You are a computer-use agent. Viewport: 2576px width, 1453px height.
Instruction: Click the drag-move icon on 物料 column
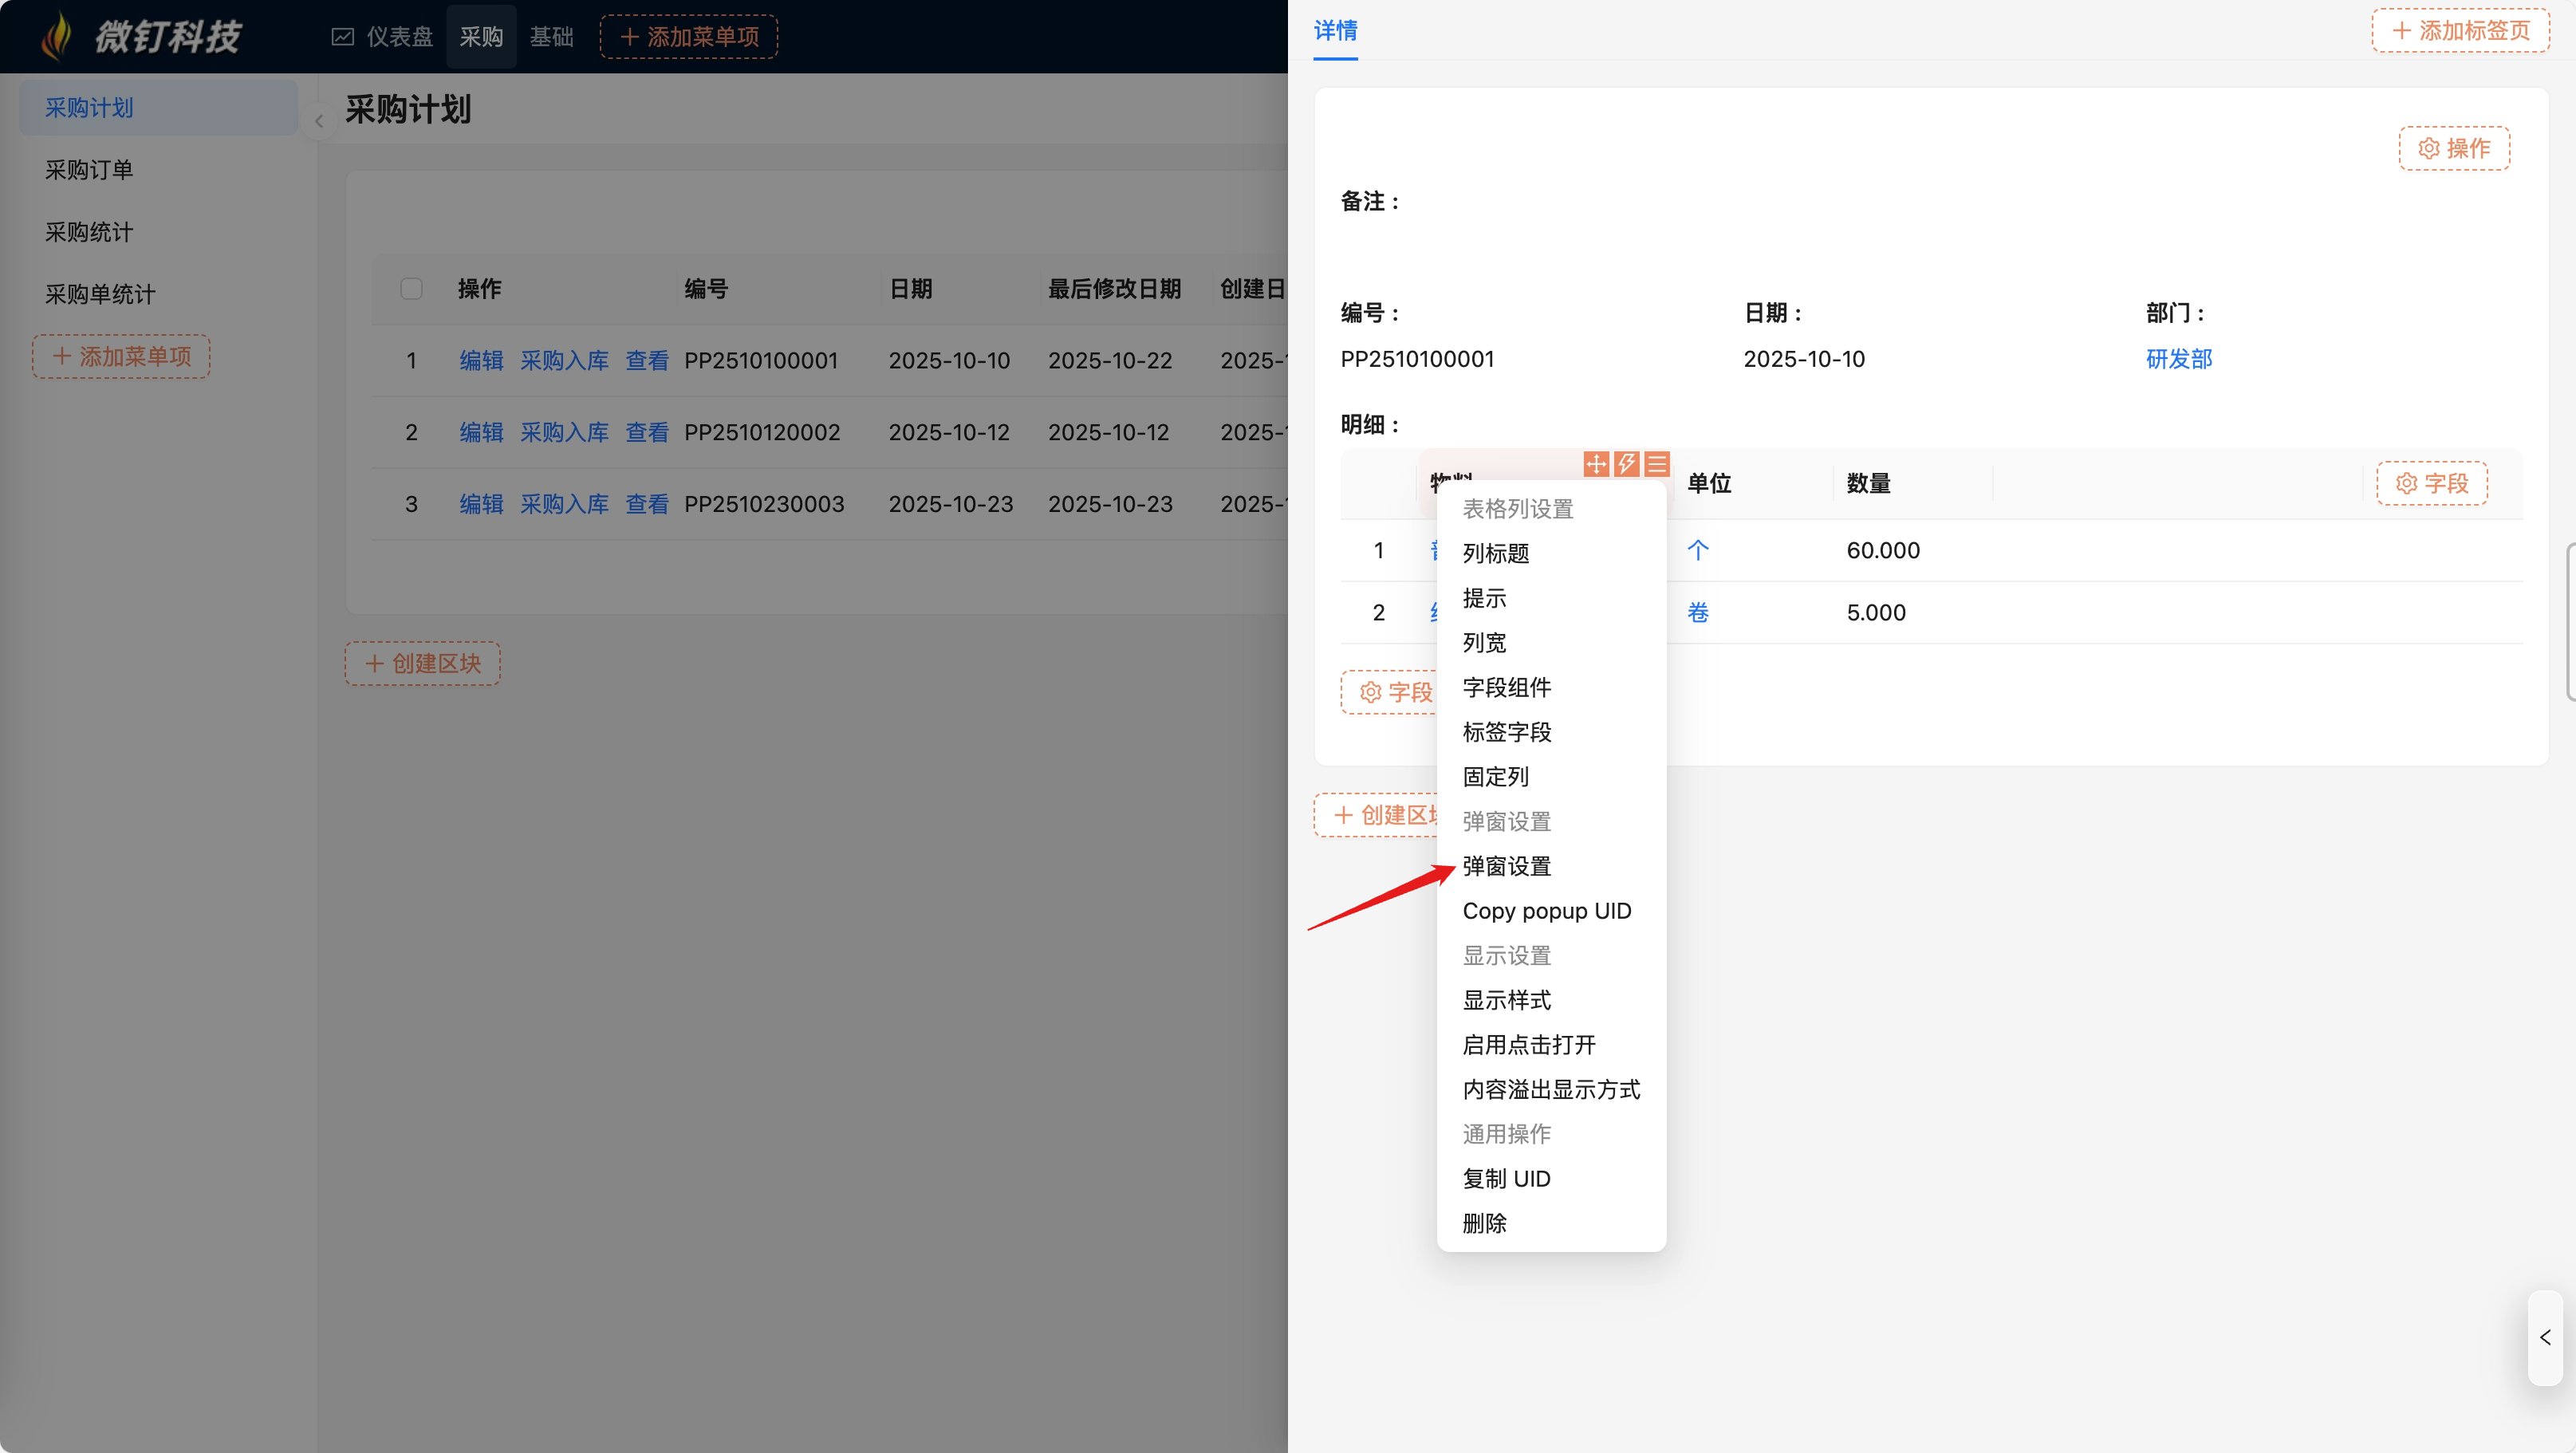click(1596, 464)
